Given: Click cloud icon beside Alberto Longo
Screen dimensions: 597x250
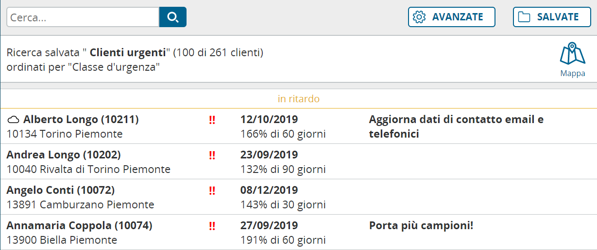Looking at the screenshot, I should (x=14, y=119).
